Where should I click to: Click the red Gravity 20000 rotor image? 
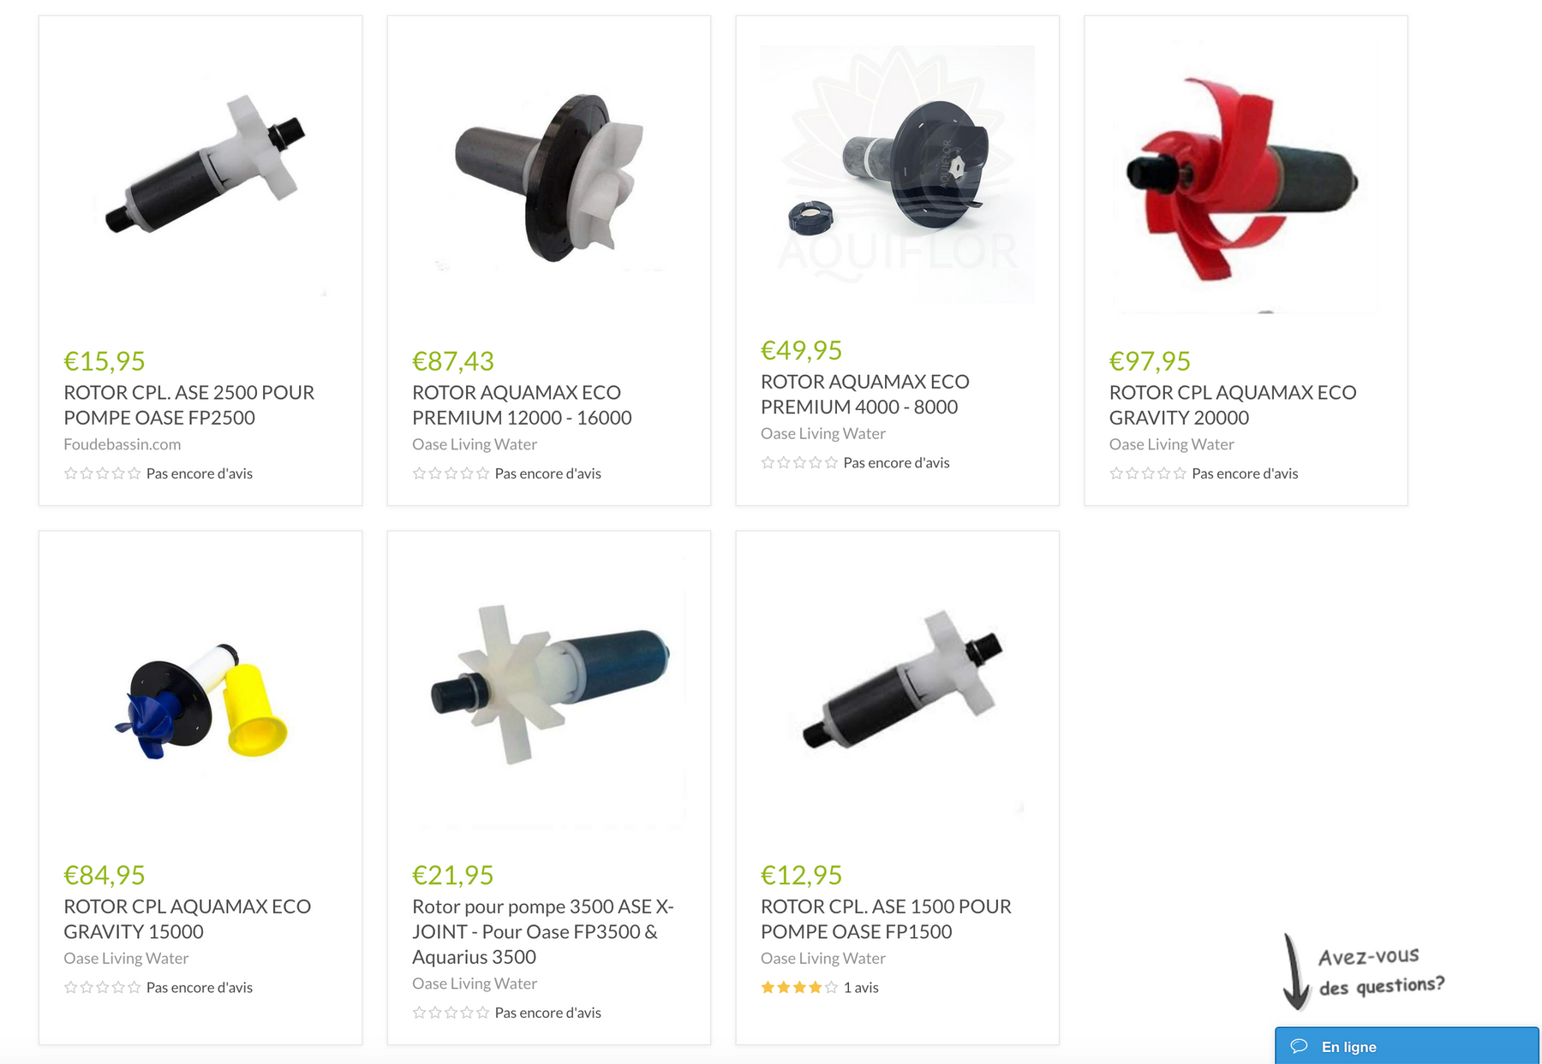[1245, 177]
